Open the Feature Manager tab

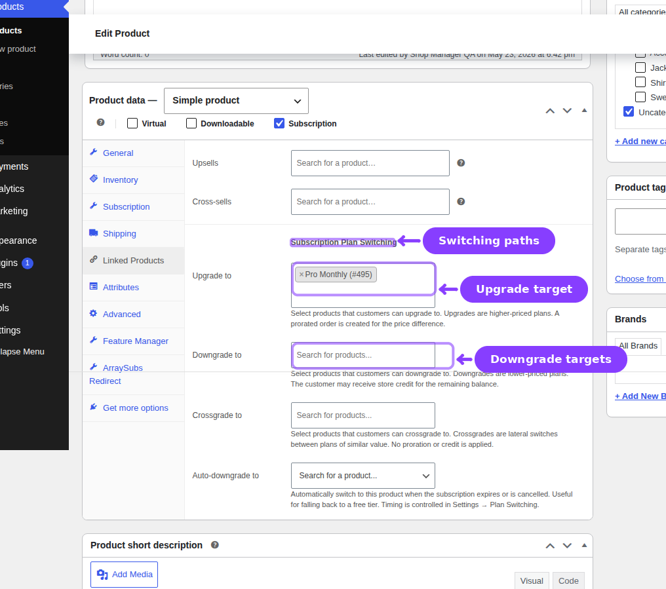[134, 341]
